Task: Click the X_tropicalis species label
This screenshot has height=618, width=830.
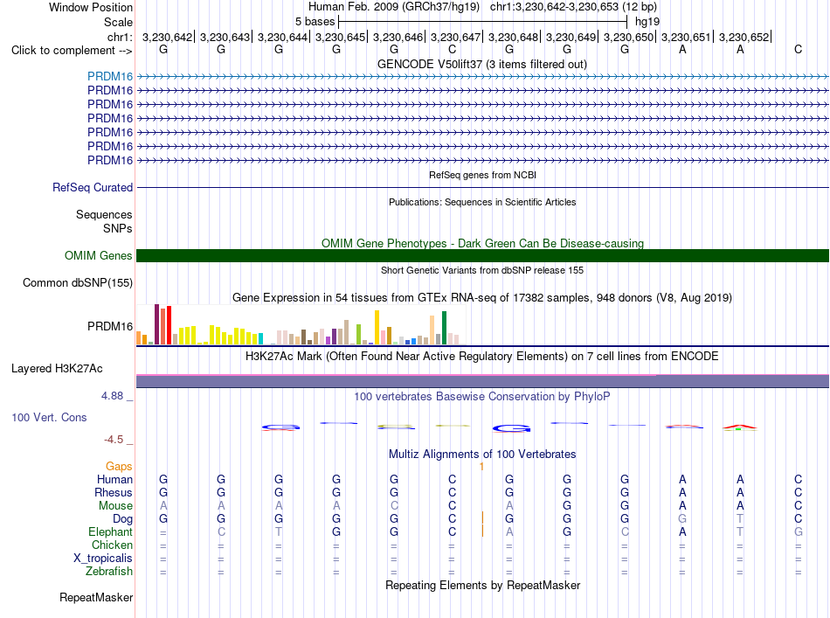Action: 103,559
